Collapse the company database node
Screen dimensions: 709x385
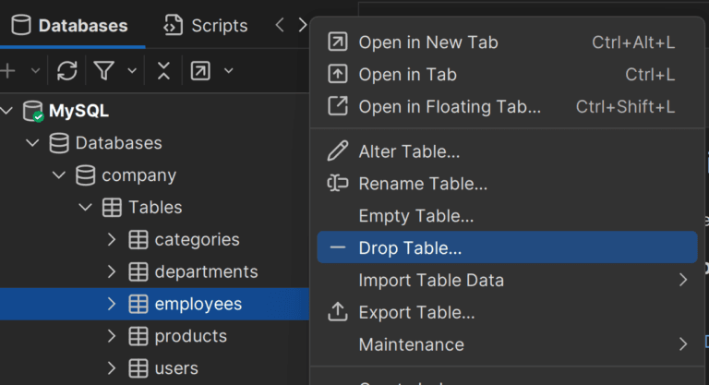59,175
